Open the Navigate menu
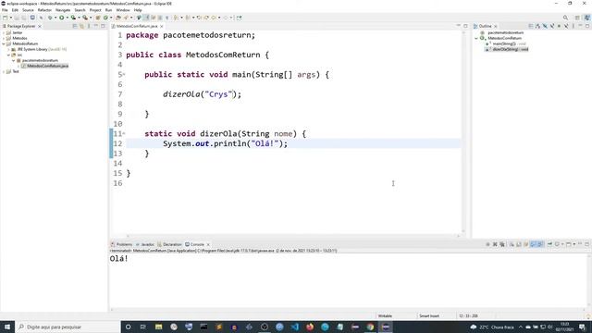592x333 pixels. coord(63,10)
